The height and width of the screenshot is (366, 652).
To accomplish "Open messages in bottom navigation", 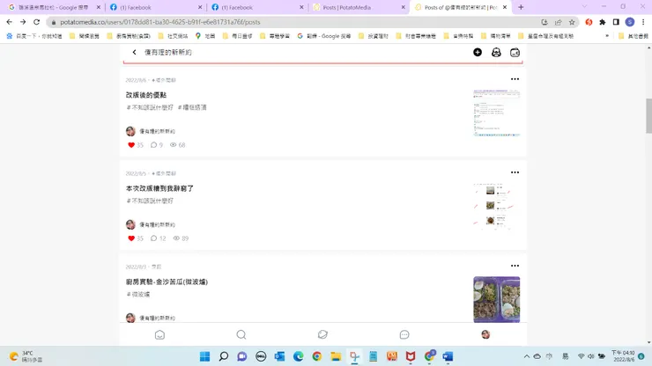I will pos(404,335).
